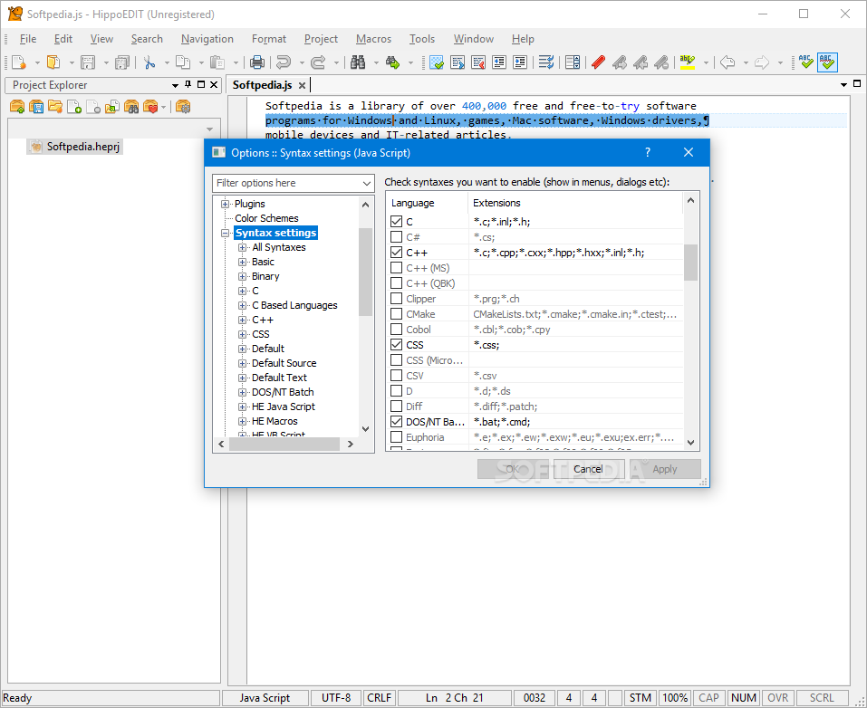The width and height of the screenshot is (867, 708).
Task: Click the gear folder icon in the Project Explorer toolbar
Action: click(183, 106)
